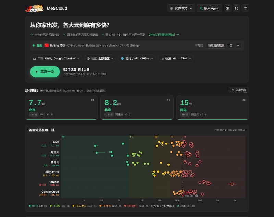
Task: Follow the 为什么不用测速网站? link
Action: pos(164,35)
